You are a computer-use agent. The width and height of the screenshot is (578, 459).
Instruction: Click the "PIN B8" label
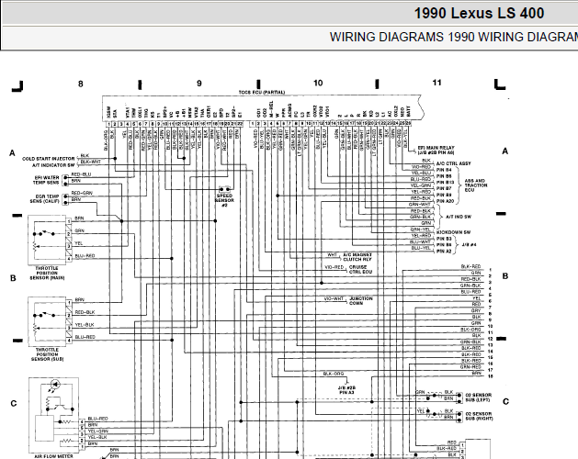pos(444,195)
